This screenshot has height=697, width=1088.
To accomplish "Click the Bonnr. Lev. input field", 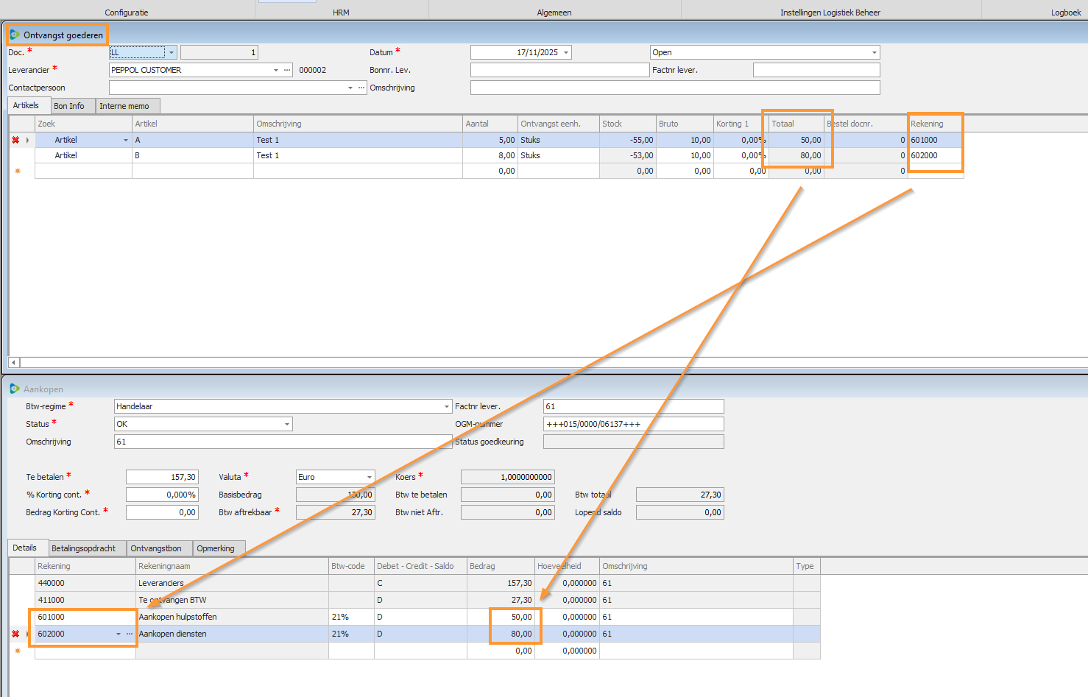I will point(559,70).
